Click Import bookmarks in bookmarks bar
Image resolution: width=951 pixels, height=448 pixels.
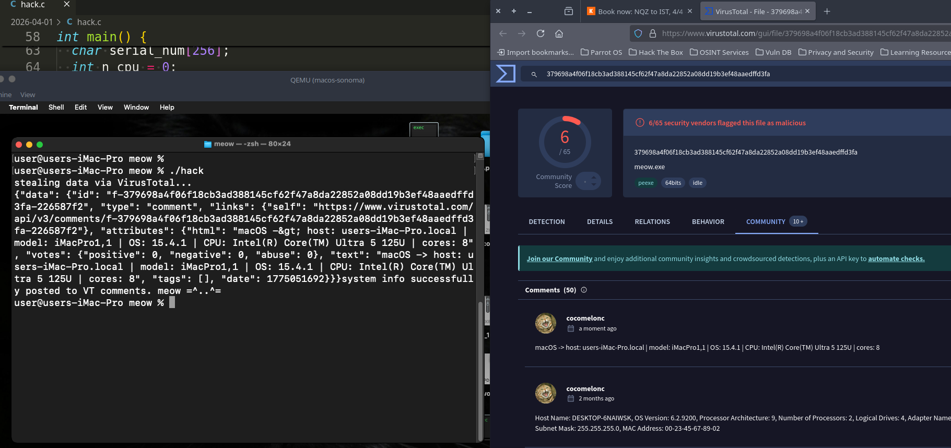[x=535, y=52]
